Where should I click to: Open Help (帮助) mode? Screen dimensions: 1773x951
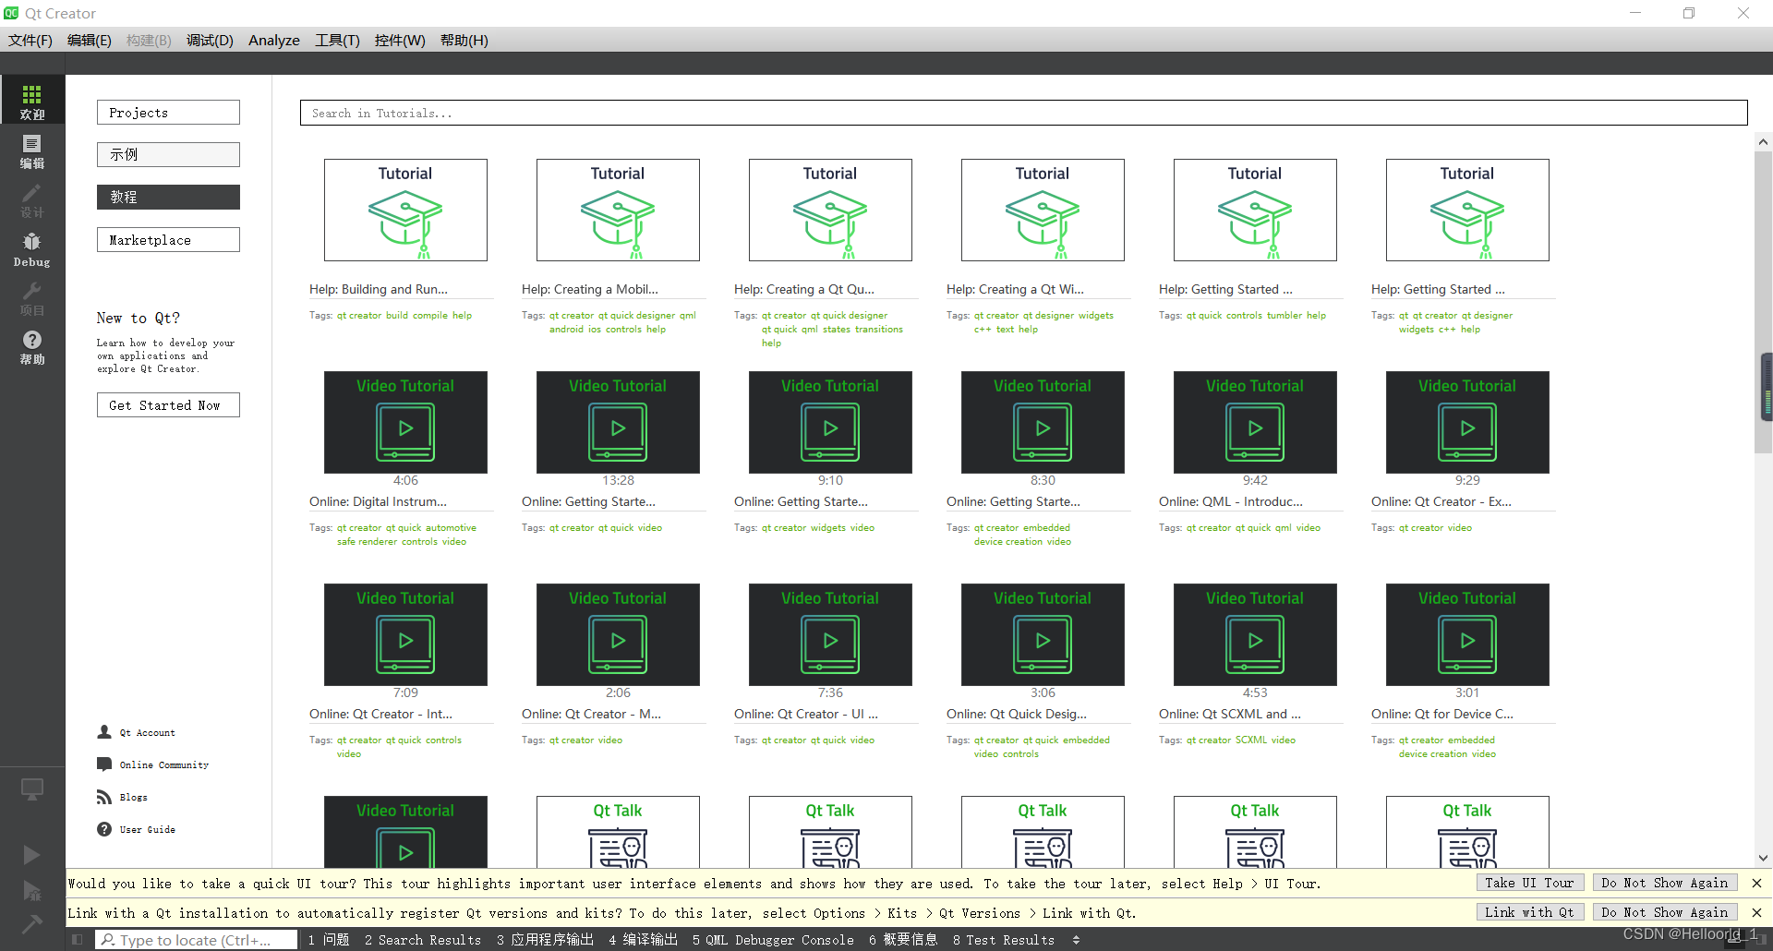(x=32, y=347)
